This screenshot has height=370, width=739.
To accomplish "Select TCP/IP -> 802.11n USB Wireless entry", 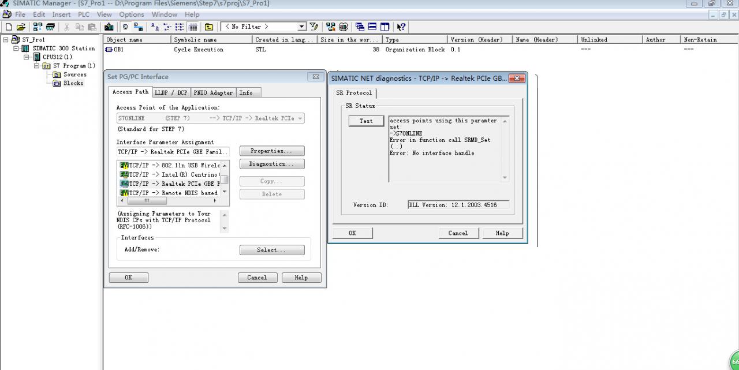I will [170, 165].
